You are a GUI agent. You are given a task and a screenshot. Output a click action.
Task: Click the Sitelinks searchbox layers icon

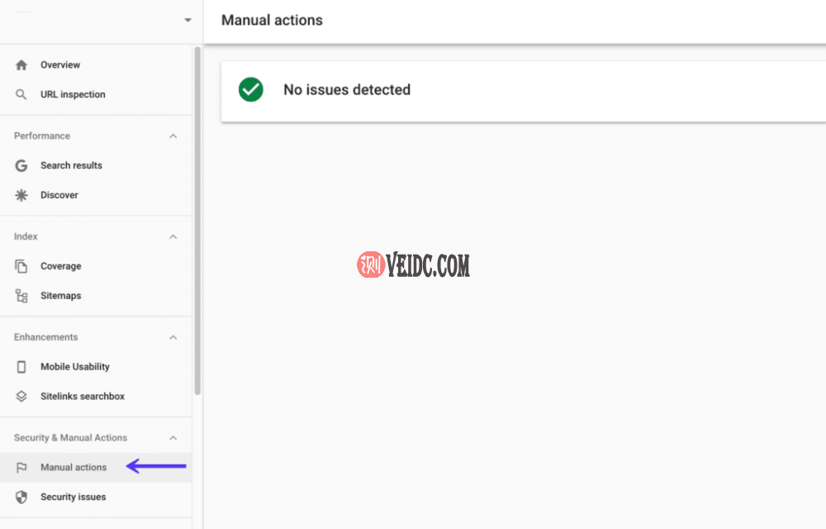click(x=21, y=396)
